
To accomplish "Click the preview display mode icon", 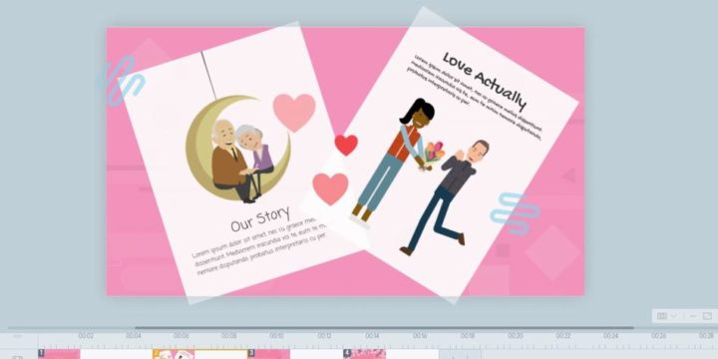I will (662, 316).
